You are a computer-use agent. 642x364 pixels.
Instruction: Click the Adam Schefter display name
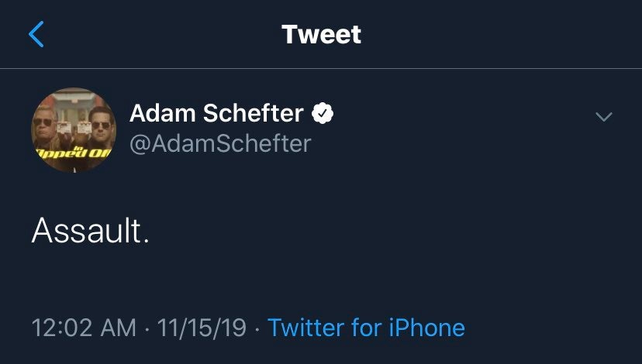click(216, 114)
